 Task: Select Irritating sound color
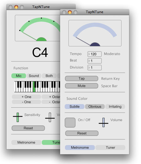(115, 107)
